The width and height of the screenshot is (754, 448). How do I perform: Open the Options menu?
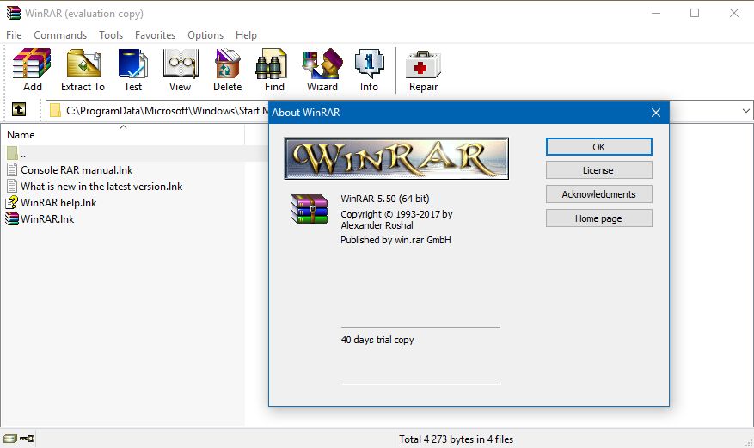click(205, 35)
